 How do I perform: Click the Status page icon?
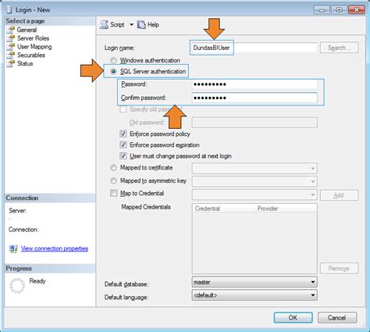[x=11, y=63]
